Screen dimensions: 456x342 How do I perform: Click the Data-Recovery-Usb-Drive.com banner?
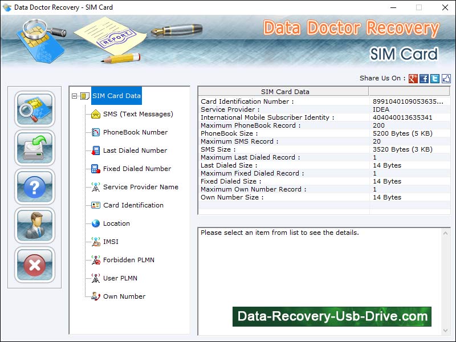[x=330, y=316]
